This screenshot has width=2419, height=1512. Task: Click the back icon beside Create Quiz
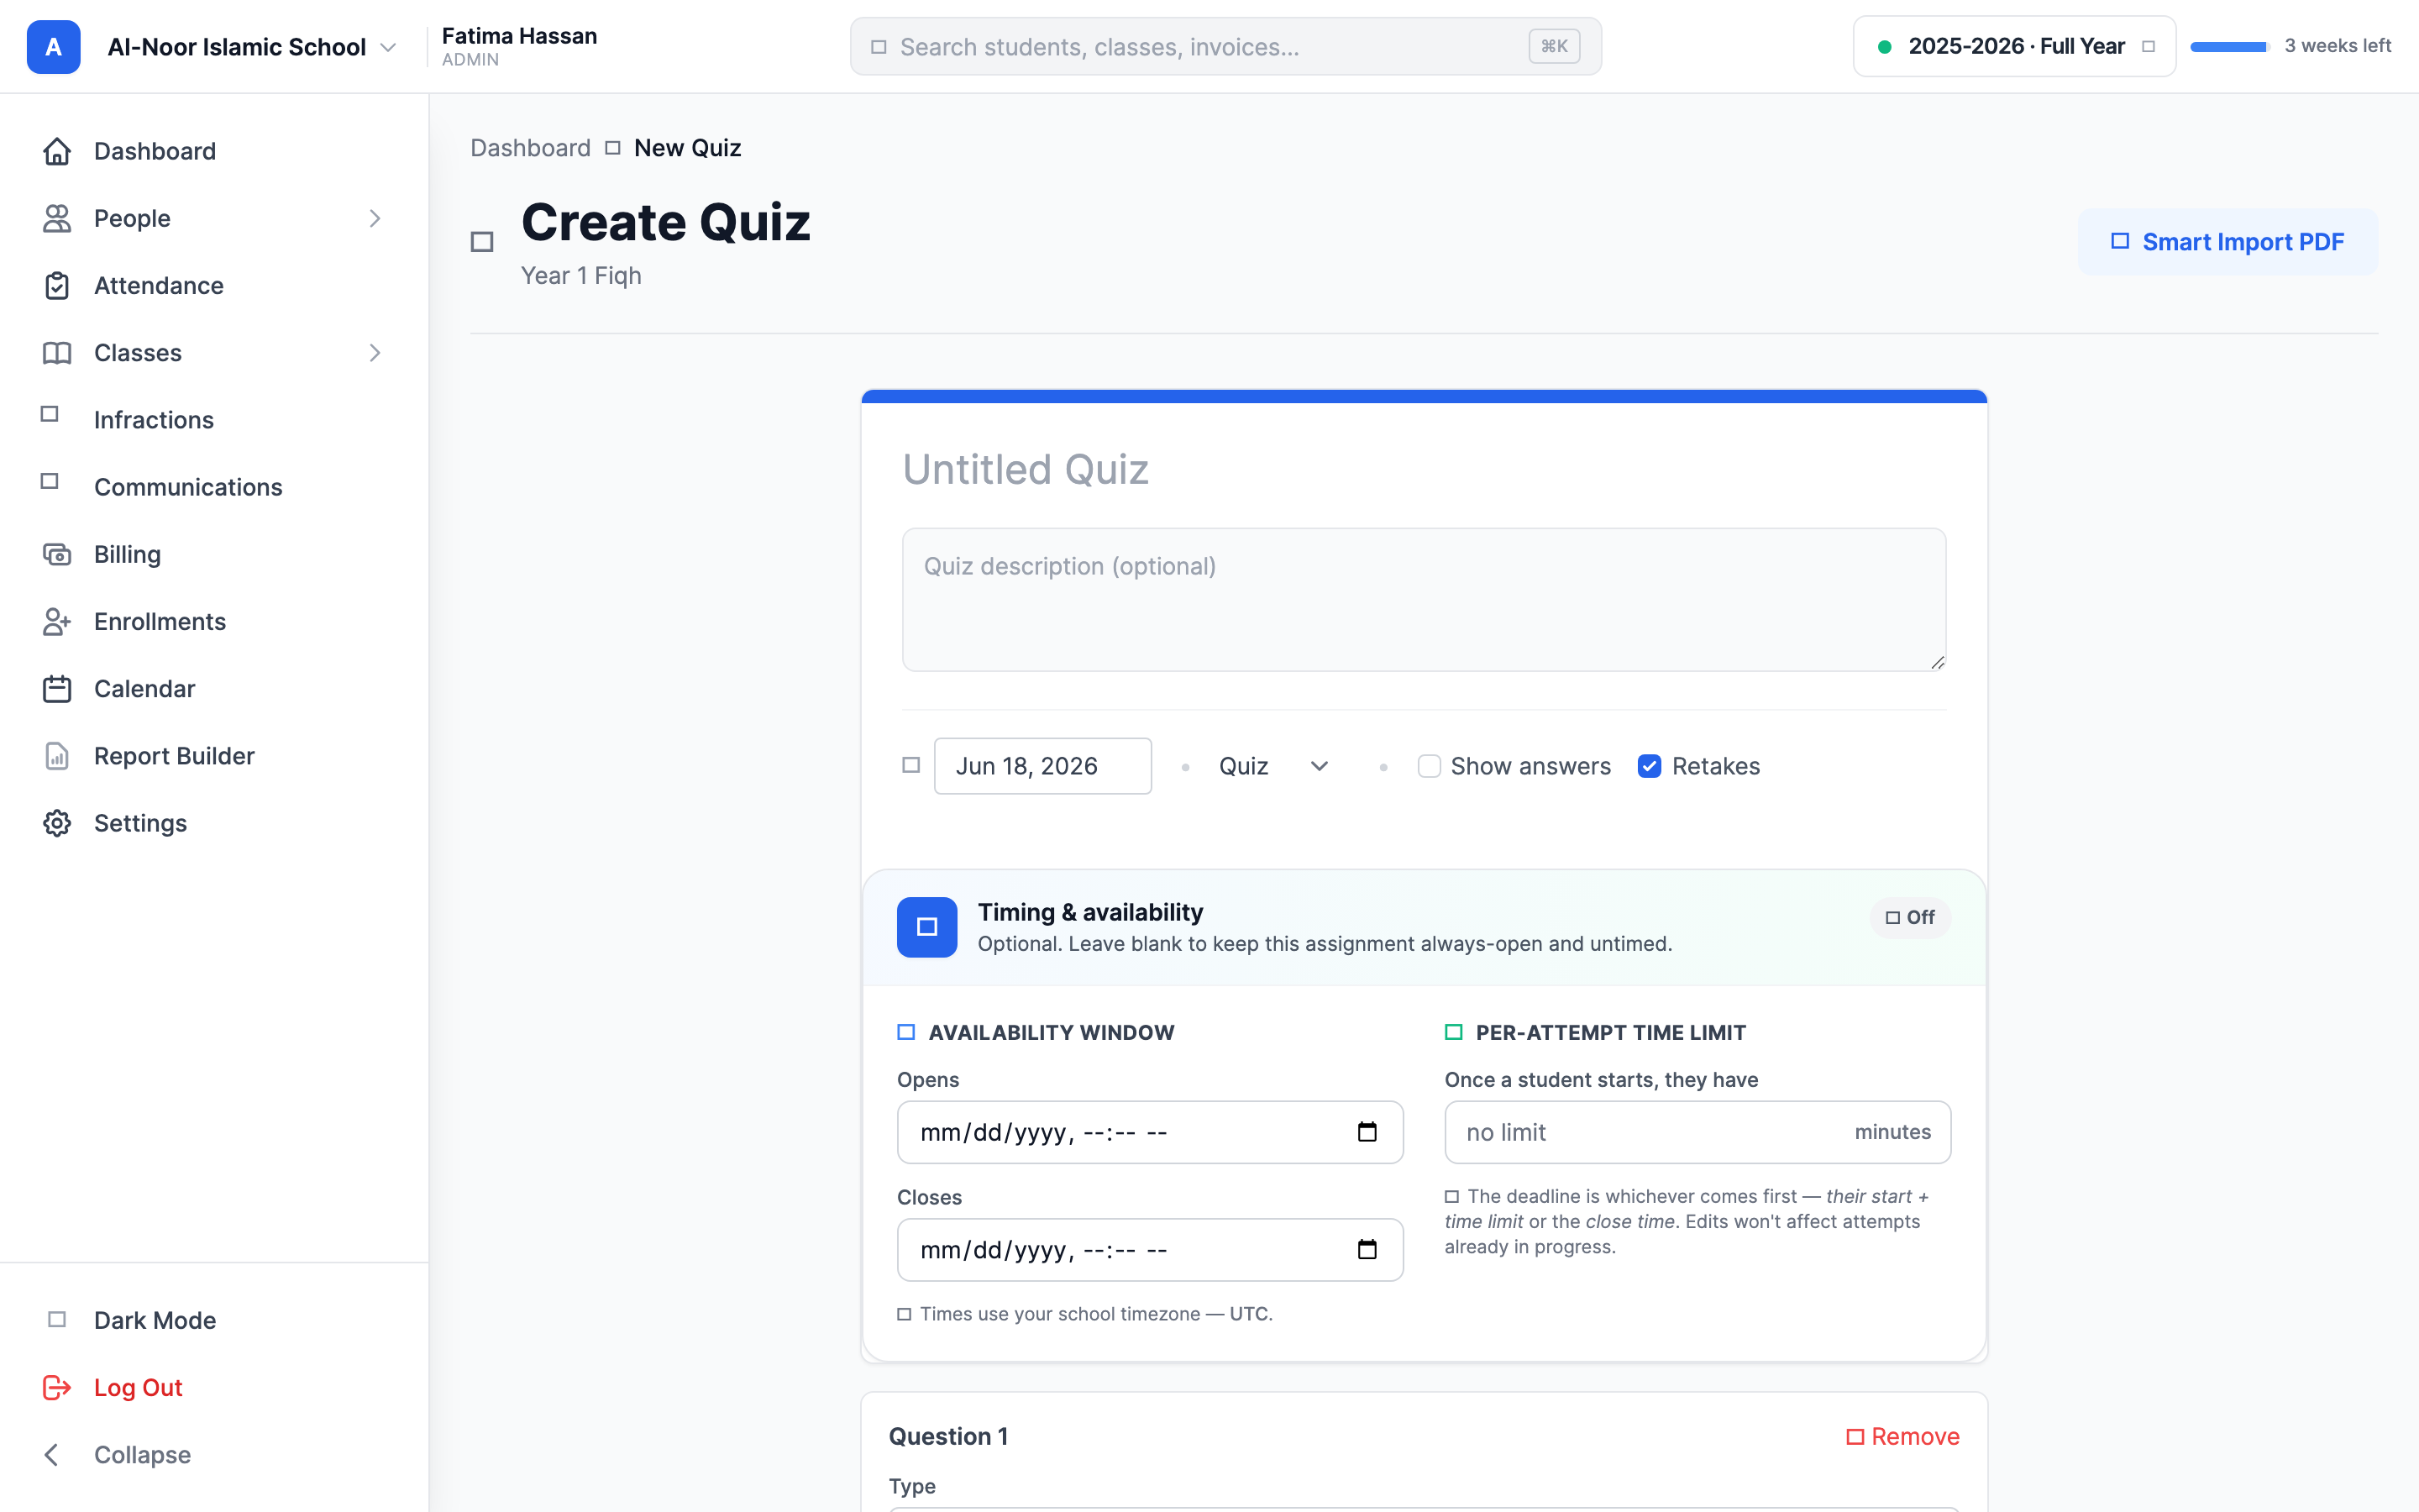[482, 242]
